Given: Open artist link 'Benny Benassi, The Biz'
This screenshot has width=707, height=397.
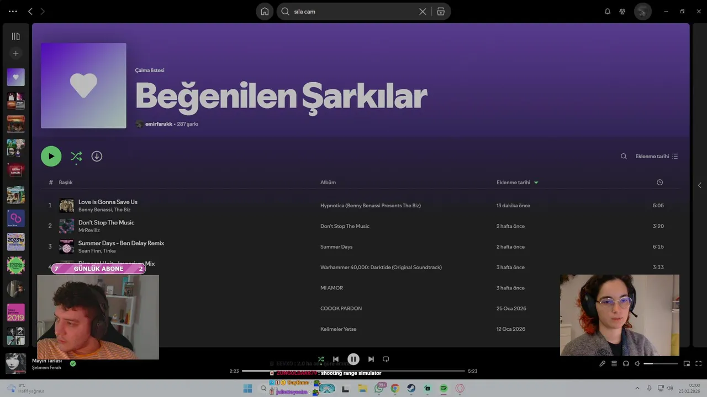Looking at the screenshot, I should click(x=104, y=210).
